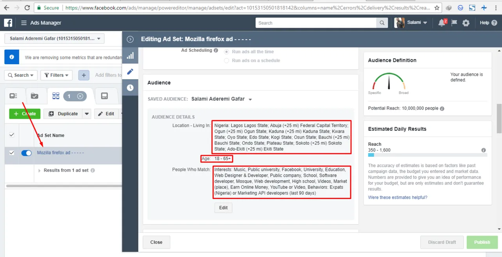Open the Salami Aderemi Gafar account dropdown
Viewport: 502px width, 257px height.
55,39
